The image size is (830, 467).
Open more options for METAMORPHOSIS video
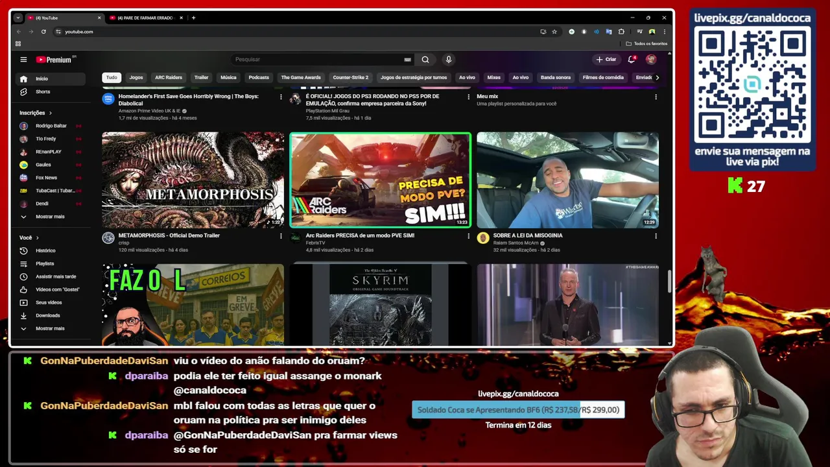[281, 236]
